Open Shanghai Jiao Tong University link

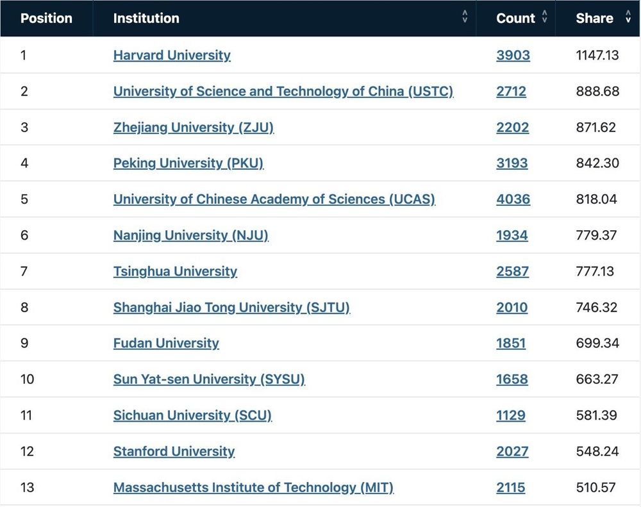(231, 308)
